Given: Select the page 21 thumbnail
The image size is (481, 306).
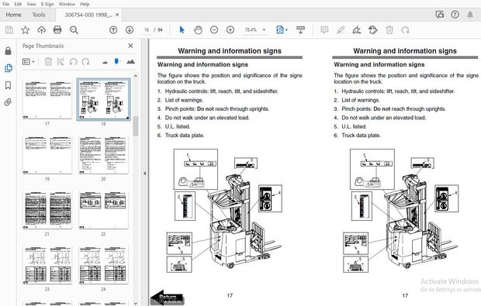Looking at the screenshot, I should tap(47, 210).
